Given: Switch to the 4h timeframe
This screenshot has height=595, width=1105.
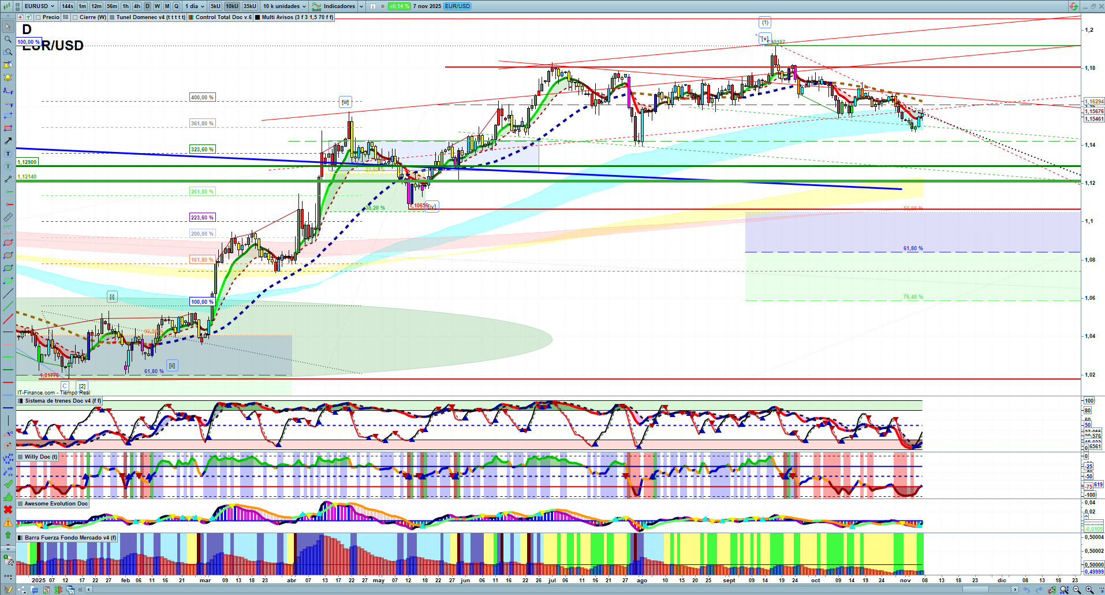Looking at the screenshot, I should (x=137, y=6).
